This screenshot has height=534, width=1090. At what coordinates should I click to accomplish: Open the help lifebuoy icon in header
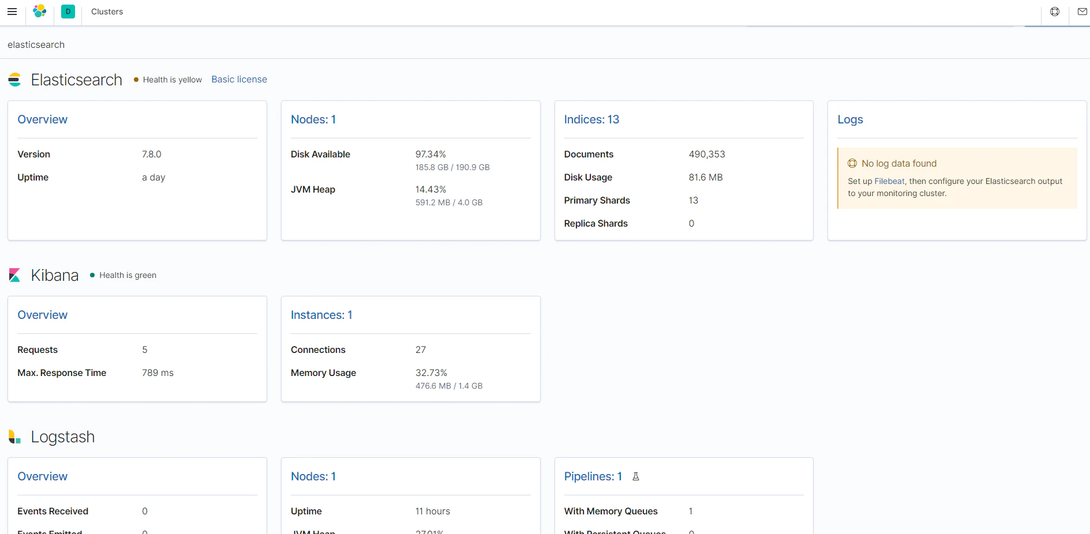coord(1055,12)
